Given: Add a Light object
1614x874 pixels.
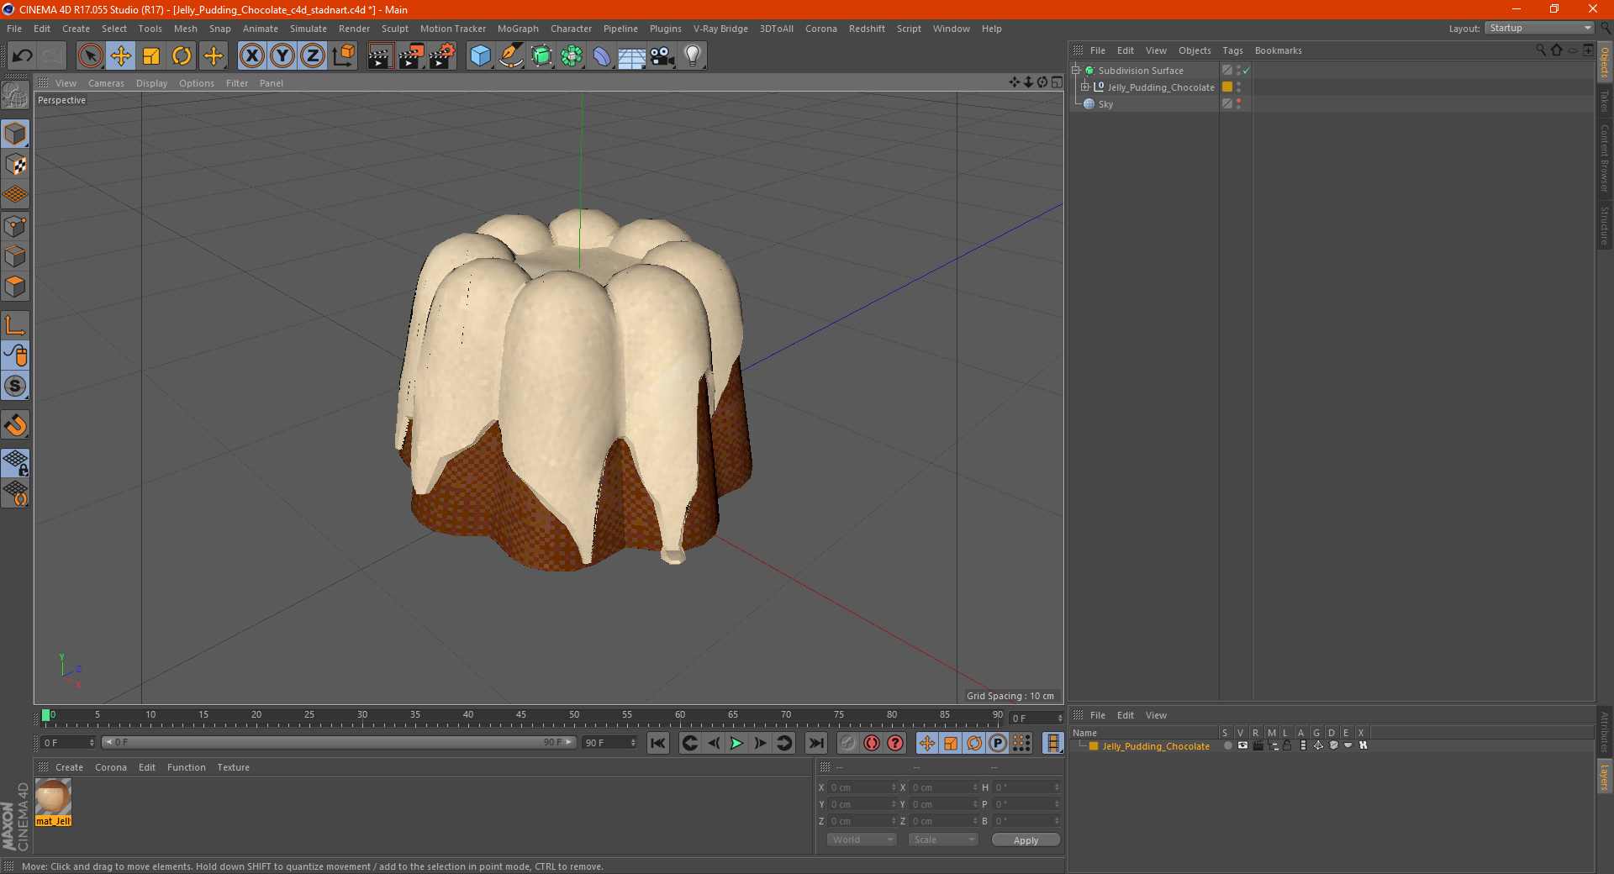Looking at the screenshot, I should point(693,56).
